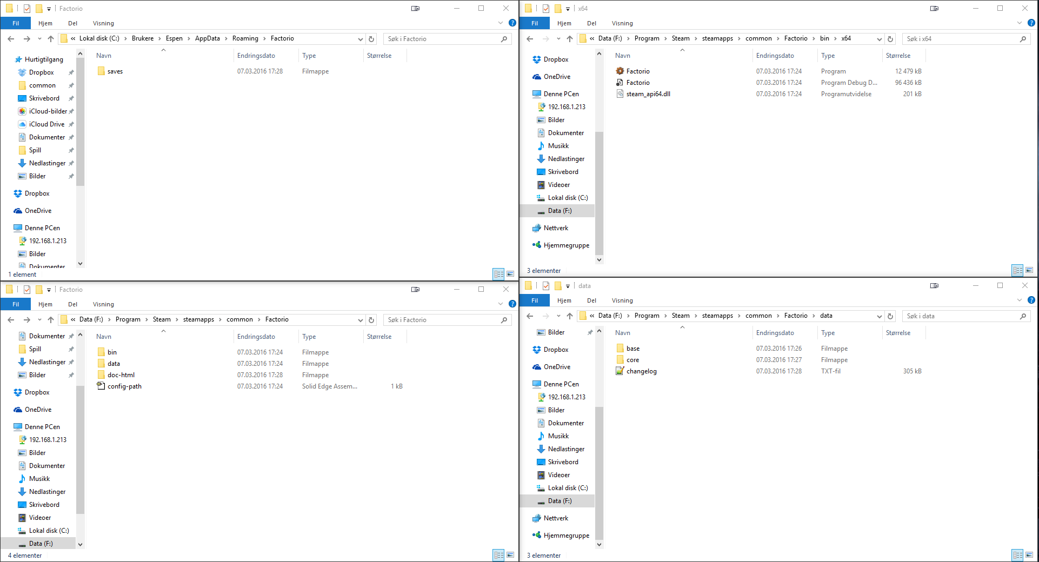This screenshot has height=562, width=1039.
Task: Open the Visning tab in data window
Action: coord(622,300)
